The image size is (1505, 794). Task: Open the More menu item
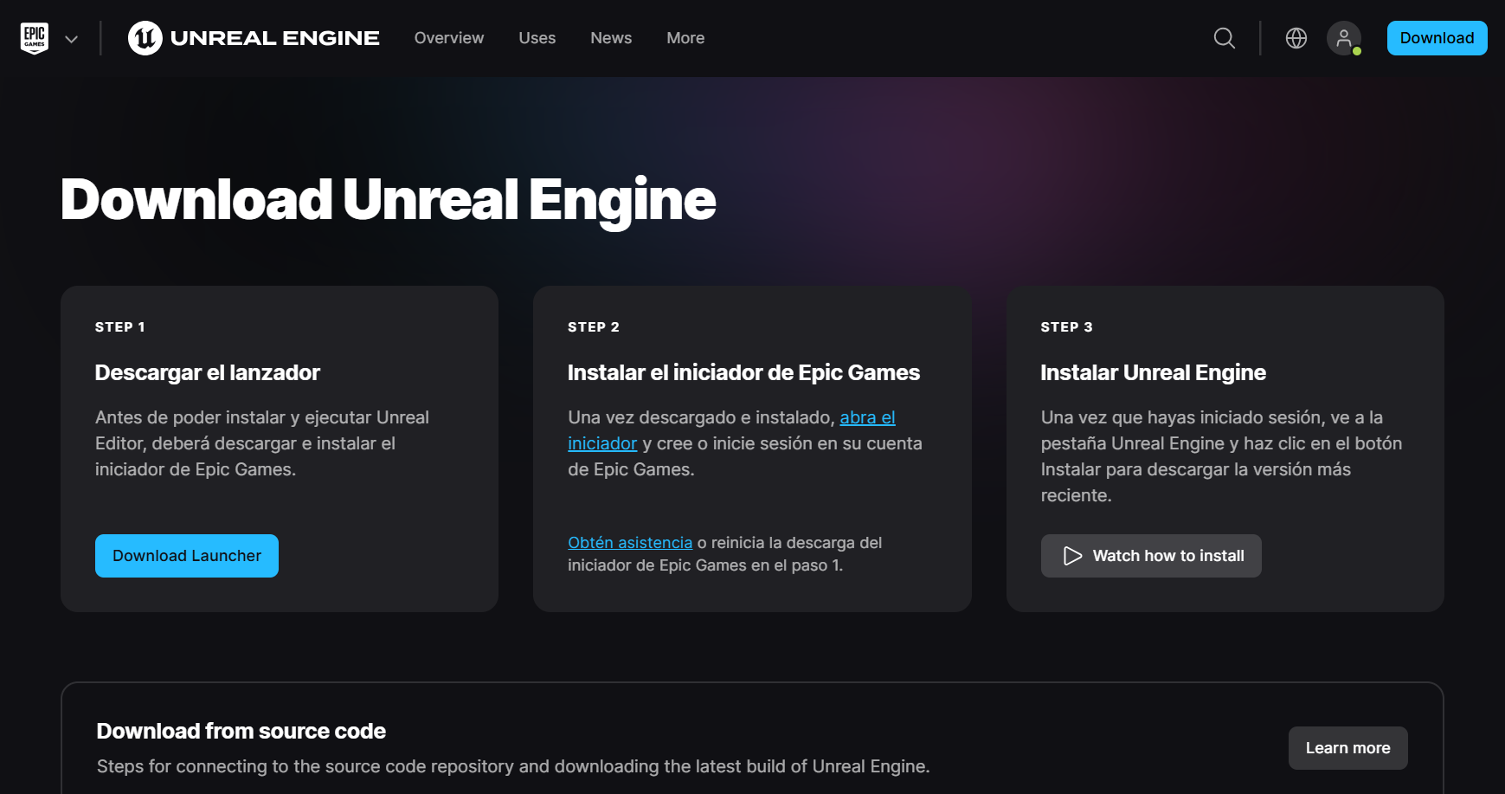click(685, 38)
